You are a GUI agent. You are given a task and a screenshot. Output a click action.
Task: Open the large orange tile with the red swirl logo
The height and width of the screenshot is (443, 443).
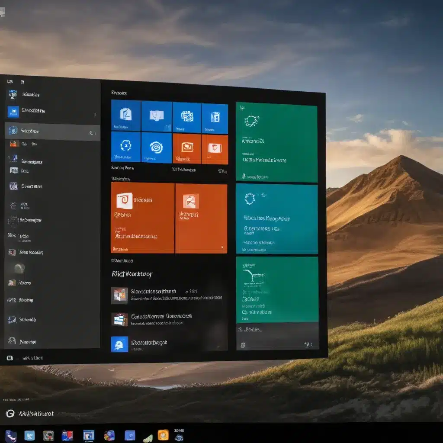pos(142,218)
